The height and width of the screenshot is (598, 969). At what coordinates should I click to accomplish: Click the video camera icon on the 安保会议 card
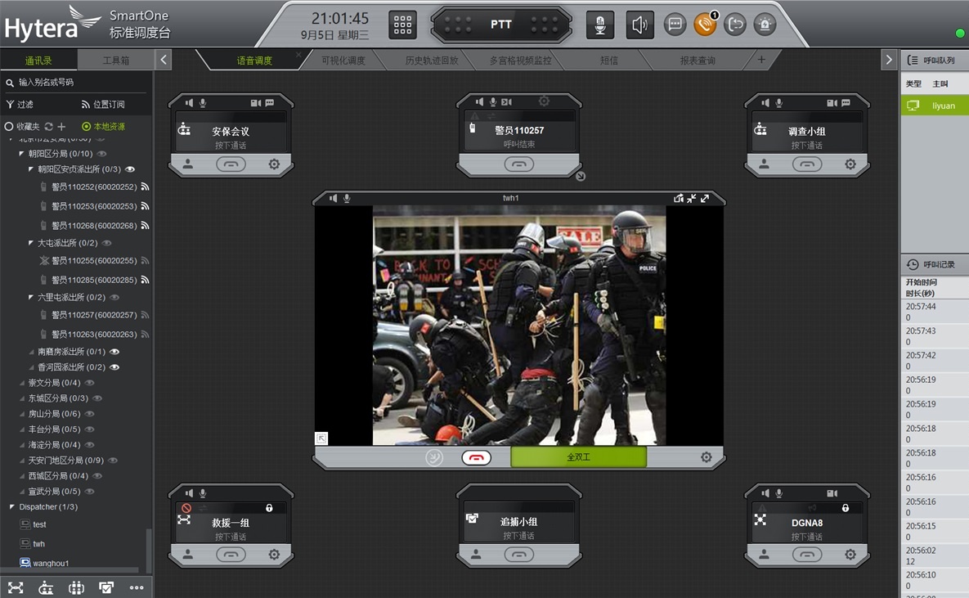tap(255, 102)
